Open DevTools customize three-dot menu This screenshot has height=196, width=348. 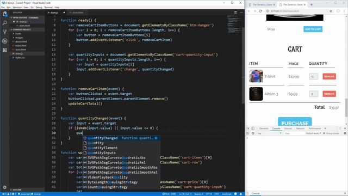click(340, 128)
